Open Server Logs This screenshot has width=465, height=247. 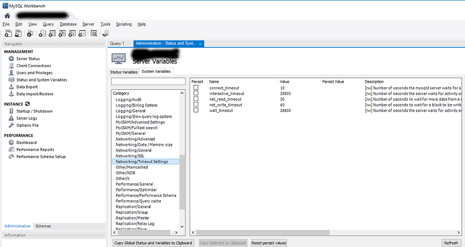[x=27, y=118]
